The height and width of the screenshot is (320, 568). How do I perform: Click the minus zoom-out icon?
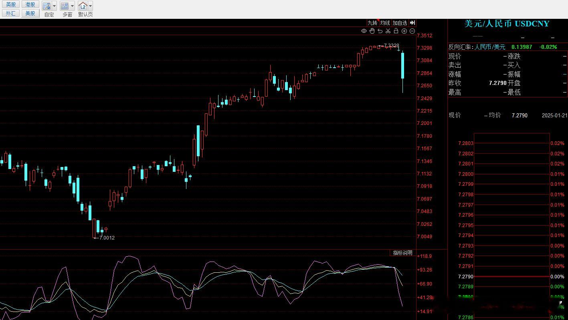pos(412,31)
